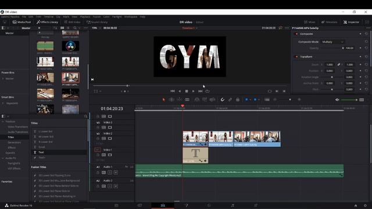Open the Fusion menu
Viewport: 372px width, 209px height.
[96, 17]
